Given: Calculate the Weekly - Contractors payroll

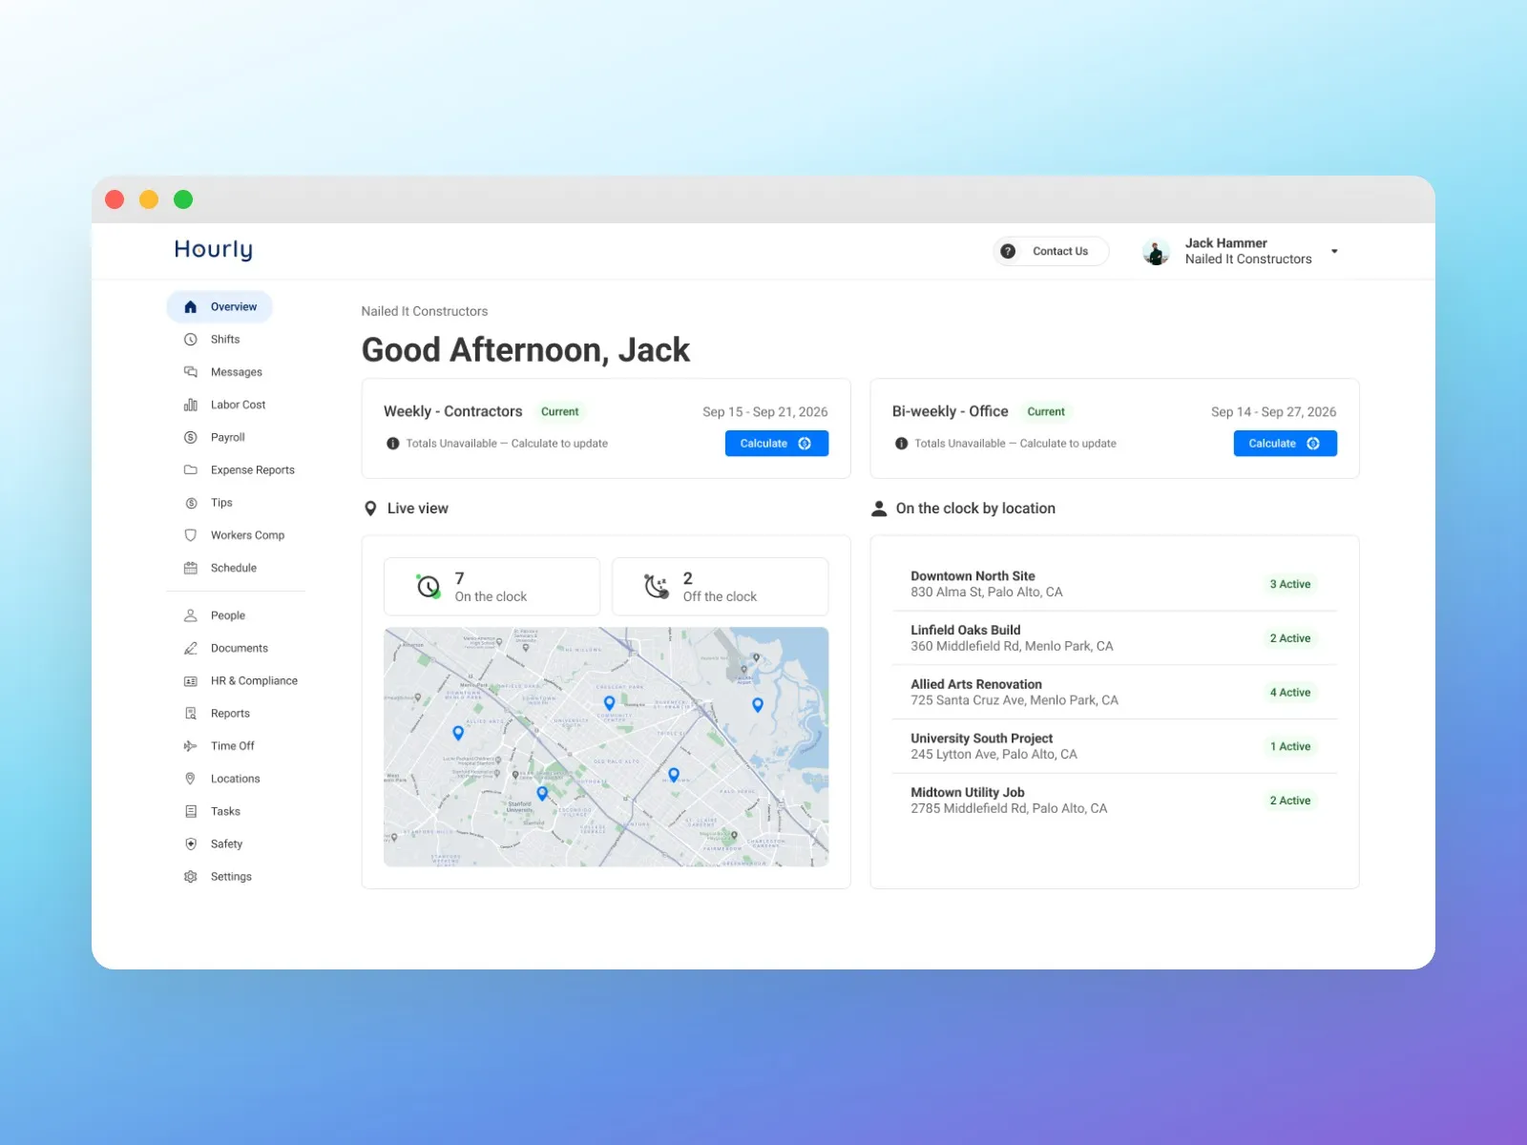Looking at the screenshot, I should tap(776, 444).
